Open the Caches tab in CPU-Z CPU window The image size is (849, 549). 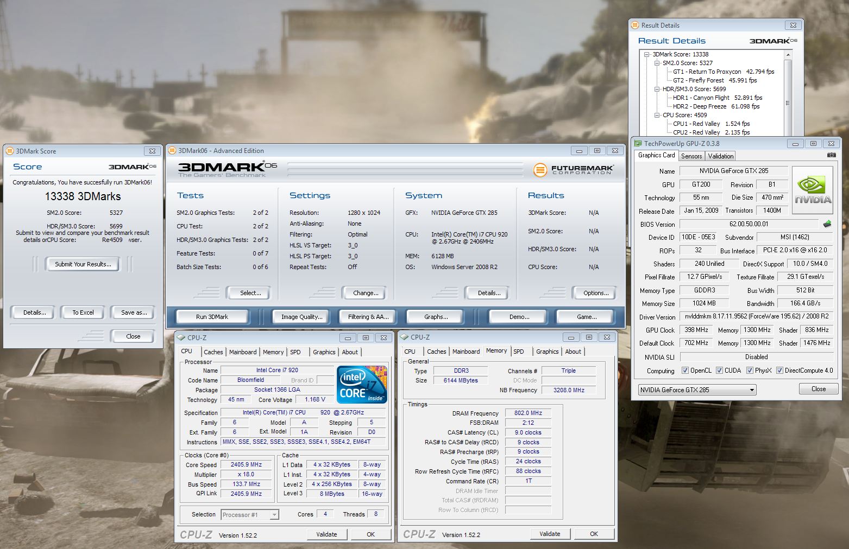point(213,352)
